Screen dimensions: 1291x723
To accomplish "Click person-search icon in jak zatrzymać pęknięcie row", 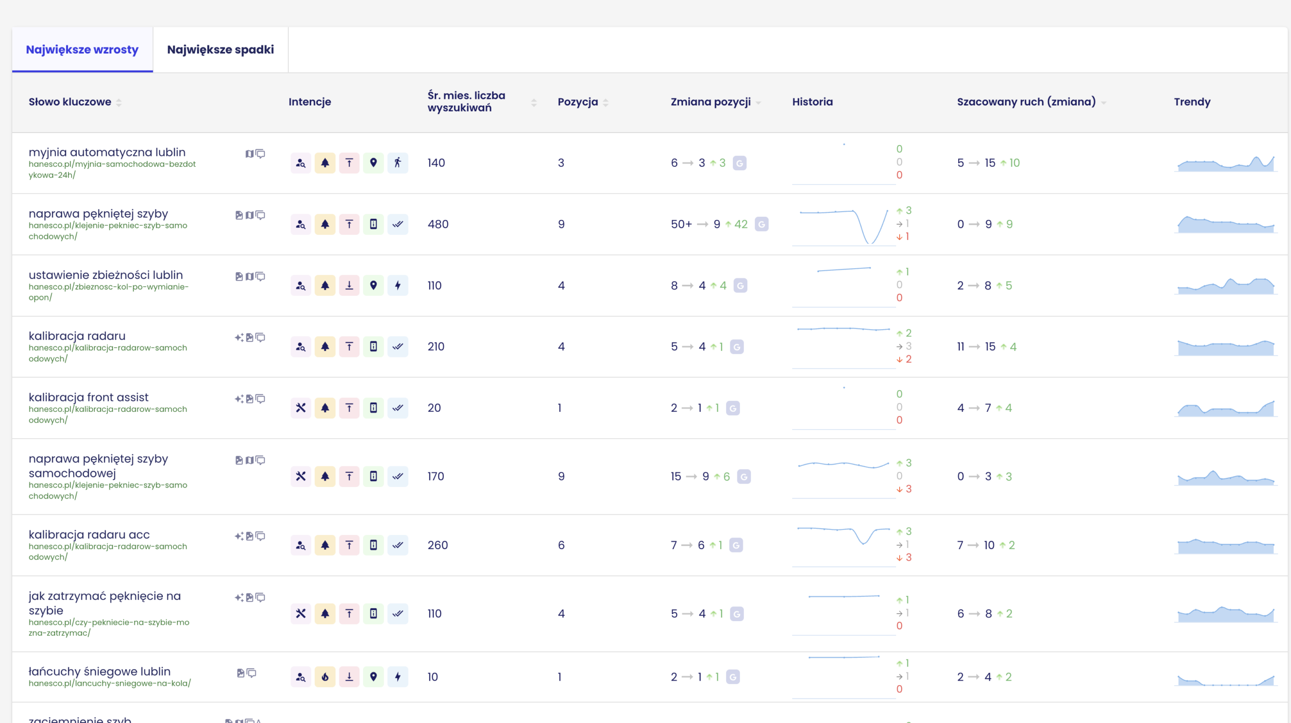I will [x=301, y=614].
